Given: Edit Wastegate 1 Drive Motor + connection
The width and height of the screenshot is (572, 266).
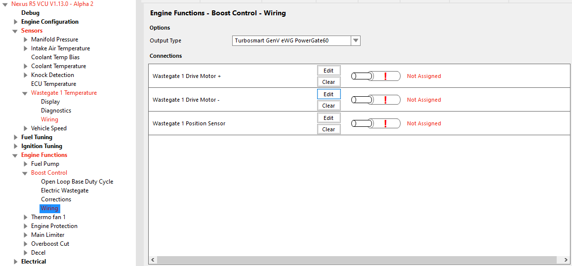Looking at the screenshot, I should pos(328,71).
